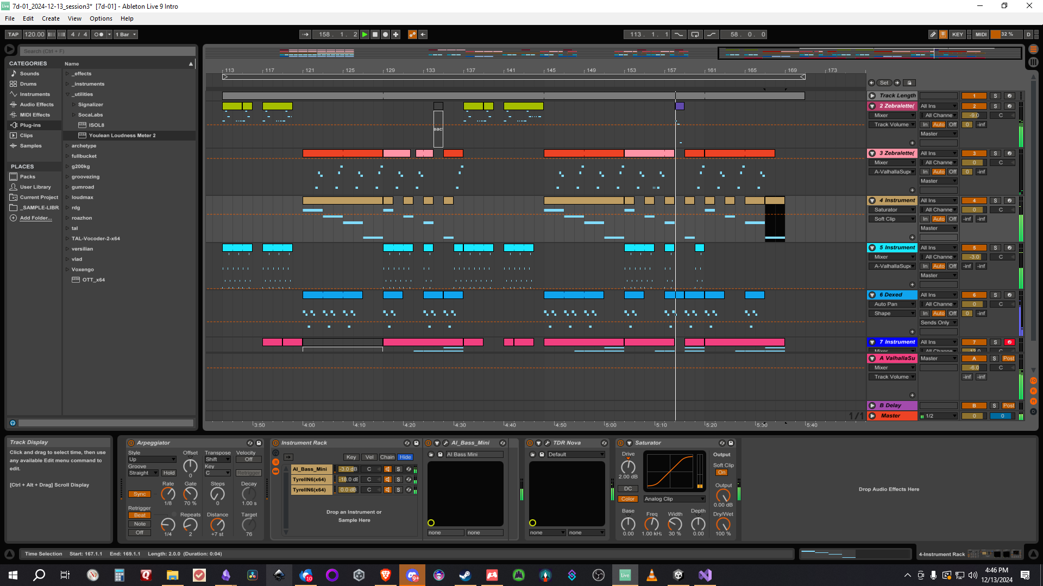Viewport: 1043px width, 586px height.
Task: Turn off the Saturator device activator
Action: 621,443
